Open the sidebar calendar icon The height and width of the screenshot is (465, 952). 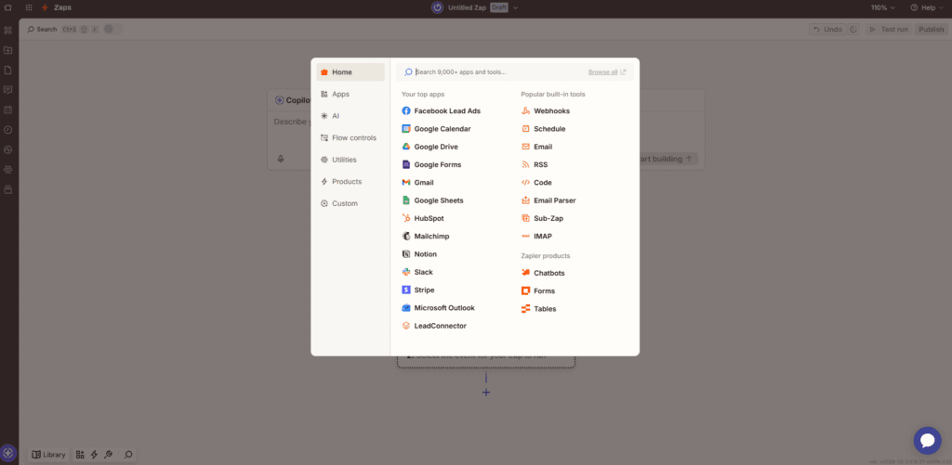coord(7,110)
